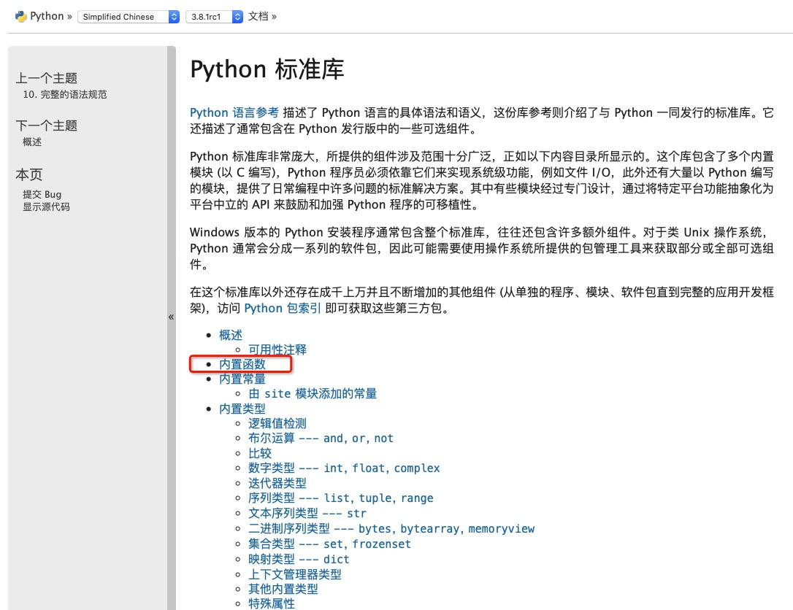Open 二进制序列类型 --- bytes, bytearray, memoryview entry
This screenshot has height=610, width=793.
(x=391, y=528)
